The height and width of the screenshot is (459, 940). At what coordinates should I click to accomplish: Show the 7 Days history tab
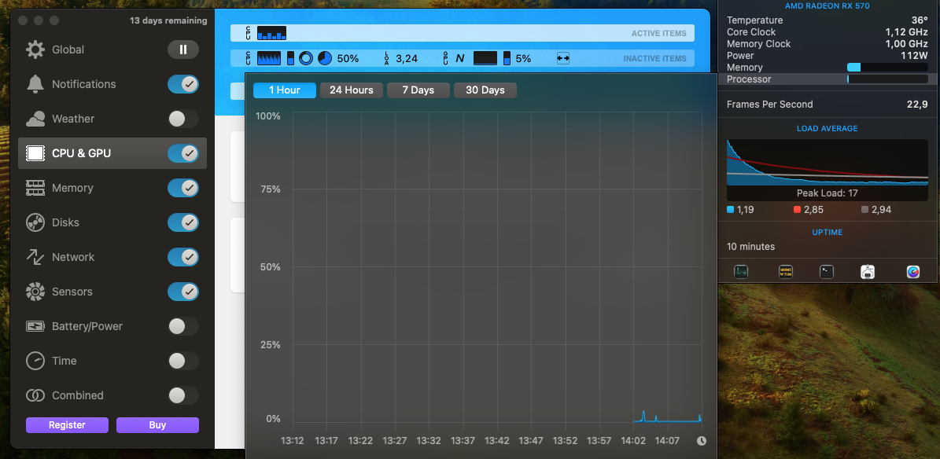coord(418,90)
